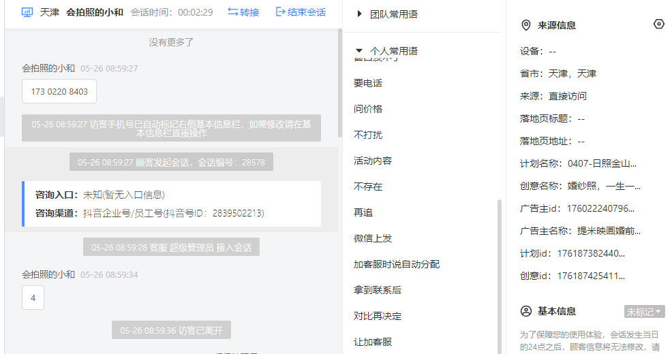Image resolution: width=672 pixels, height=354 pixels.
Task: Select the 不打扰 quick phrase
Action: [x=368, y=135]
